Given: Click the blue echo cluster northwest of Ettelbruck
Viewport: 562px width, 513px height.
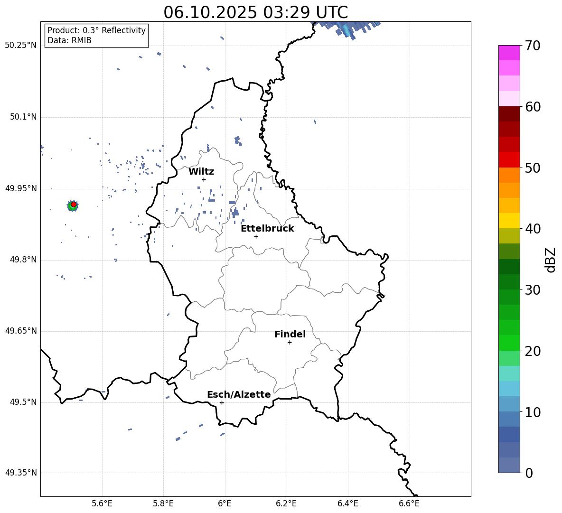Looking at the screenshot, I should (x=235, y=213).
